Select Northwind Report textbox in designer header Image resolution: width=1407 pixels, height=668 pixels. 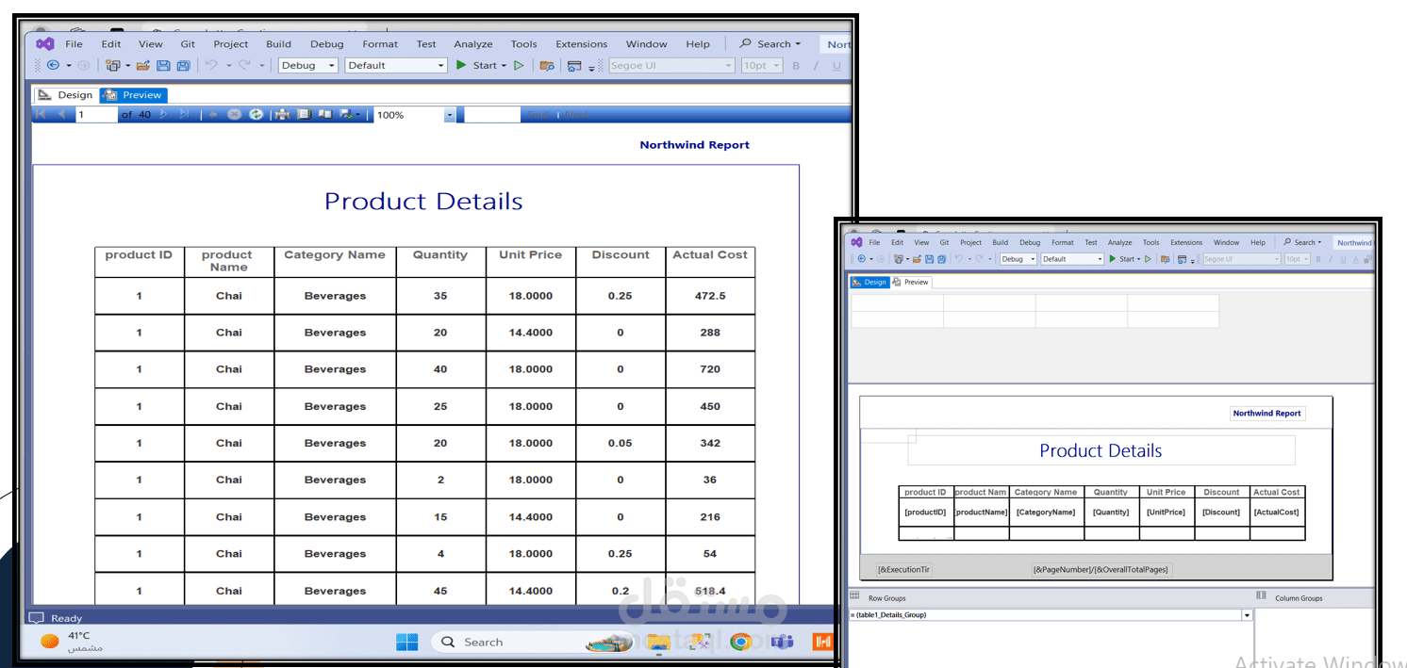click(1266, 413)
